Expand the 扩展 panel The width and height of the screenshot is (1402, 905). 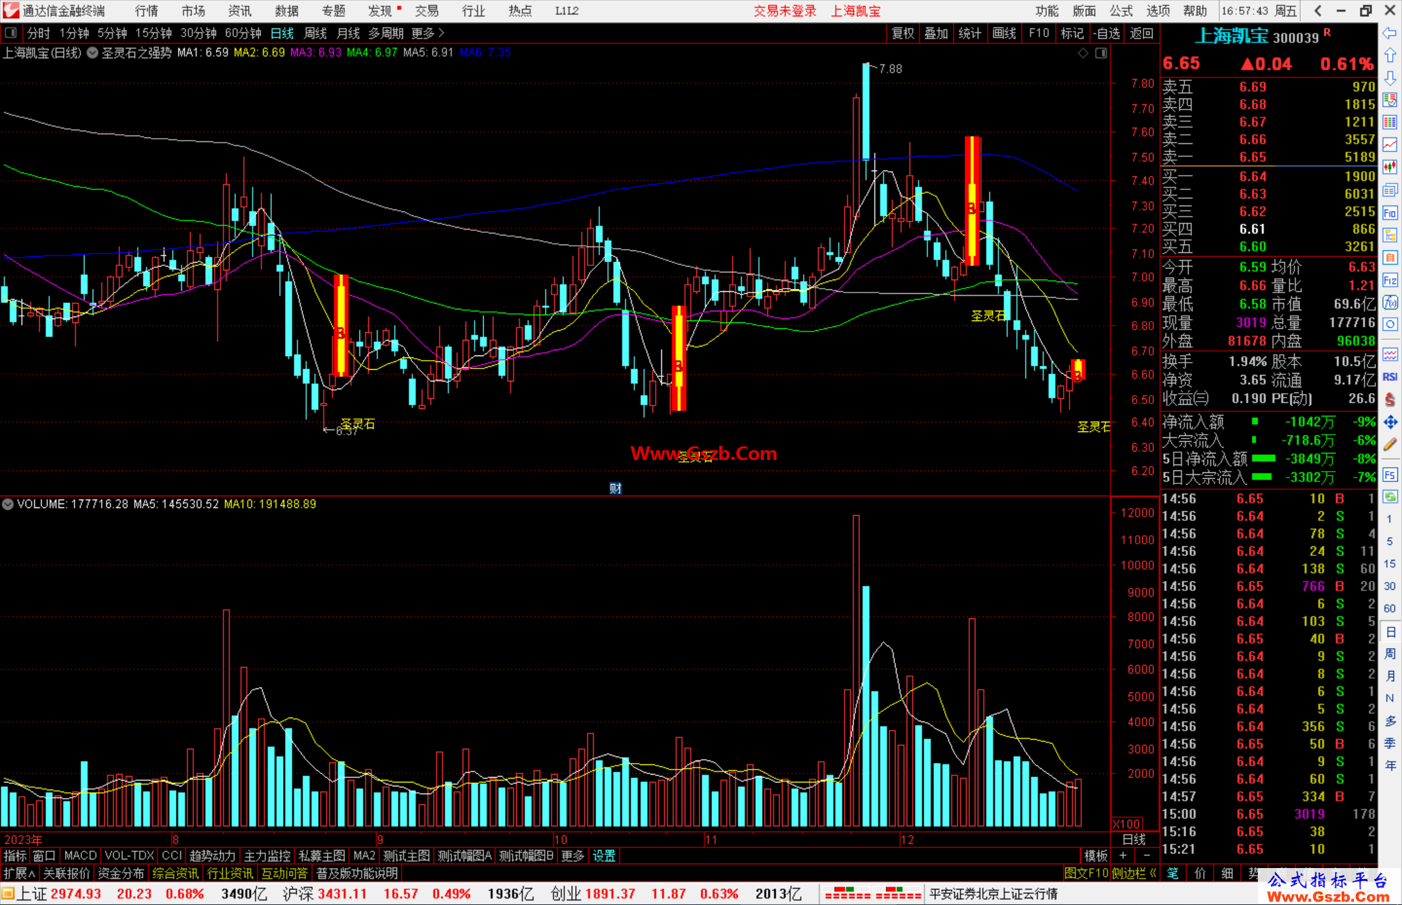coord(19,873)
